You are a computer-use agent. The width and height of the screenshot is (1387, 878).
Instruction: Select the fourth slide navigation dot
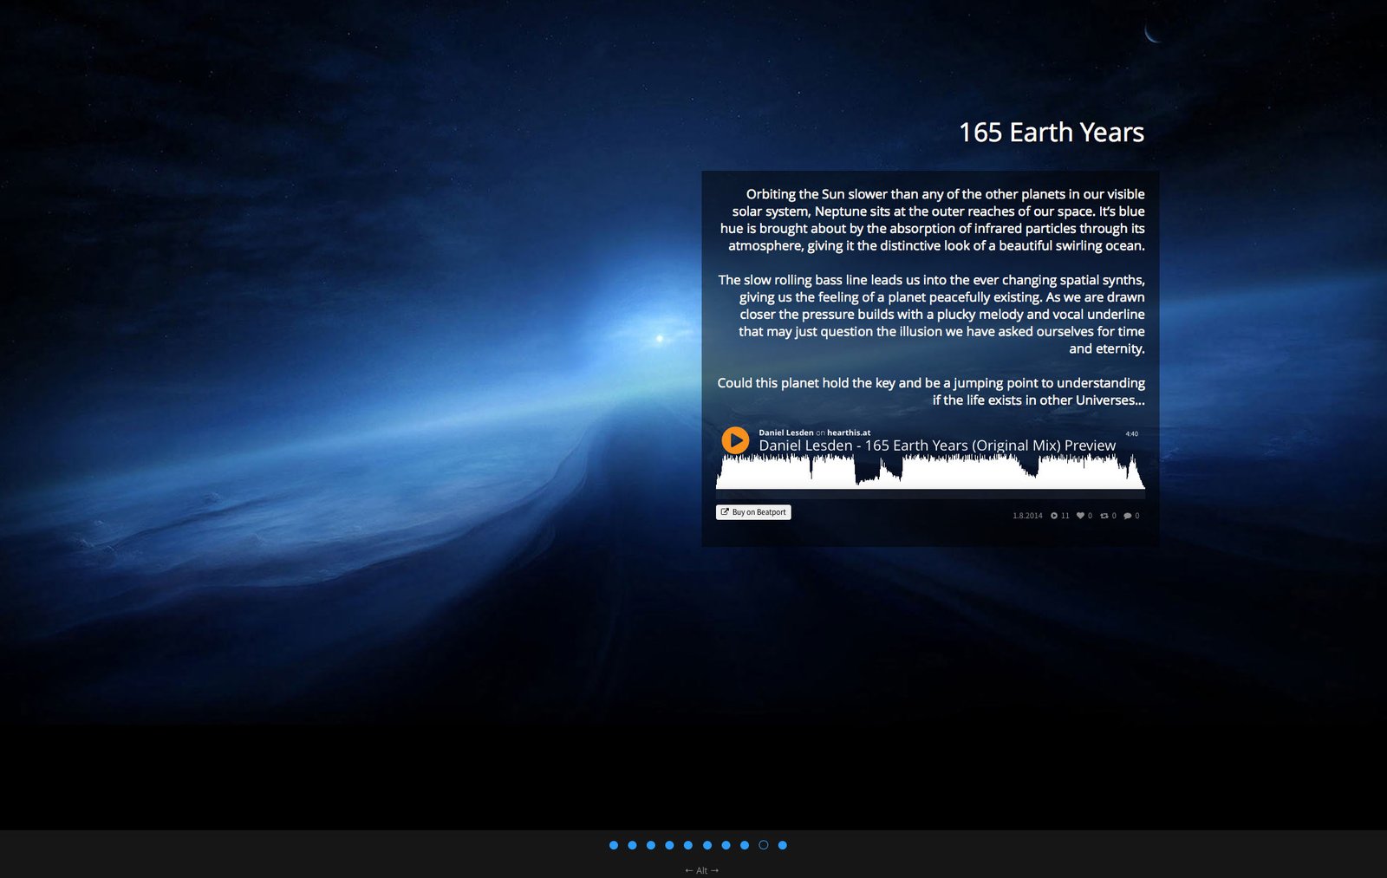(x=669, y=845)
